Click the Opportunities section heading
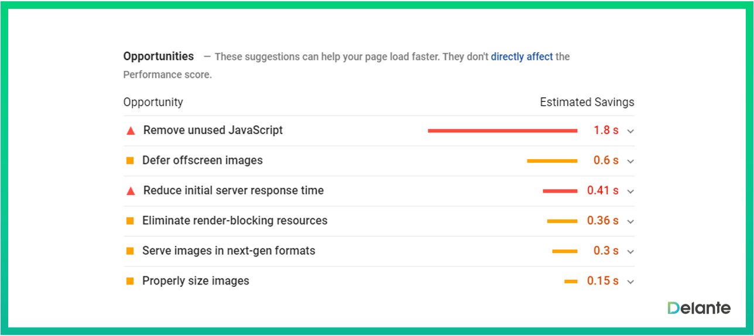This screenshot has height=336, width=754. click(x=158, y=56)
